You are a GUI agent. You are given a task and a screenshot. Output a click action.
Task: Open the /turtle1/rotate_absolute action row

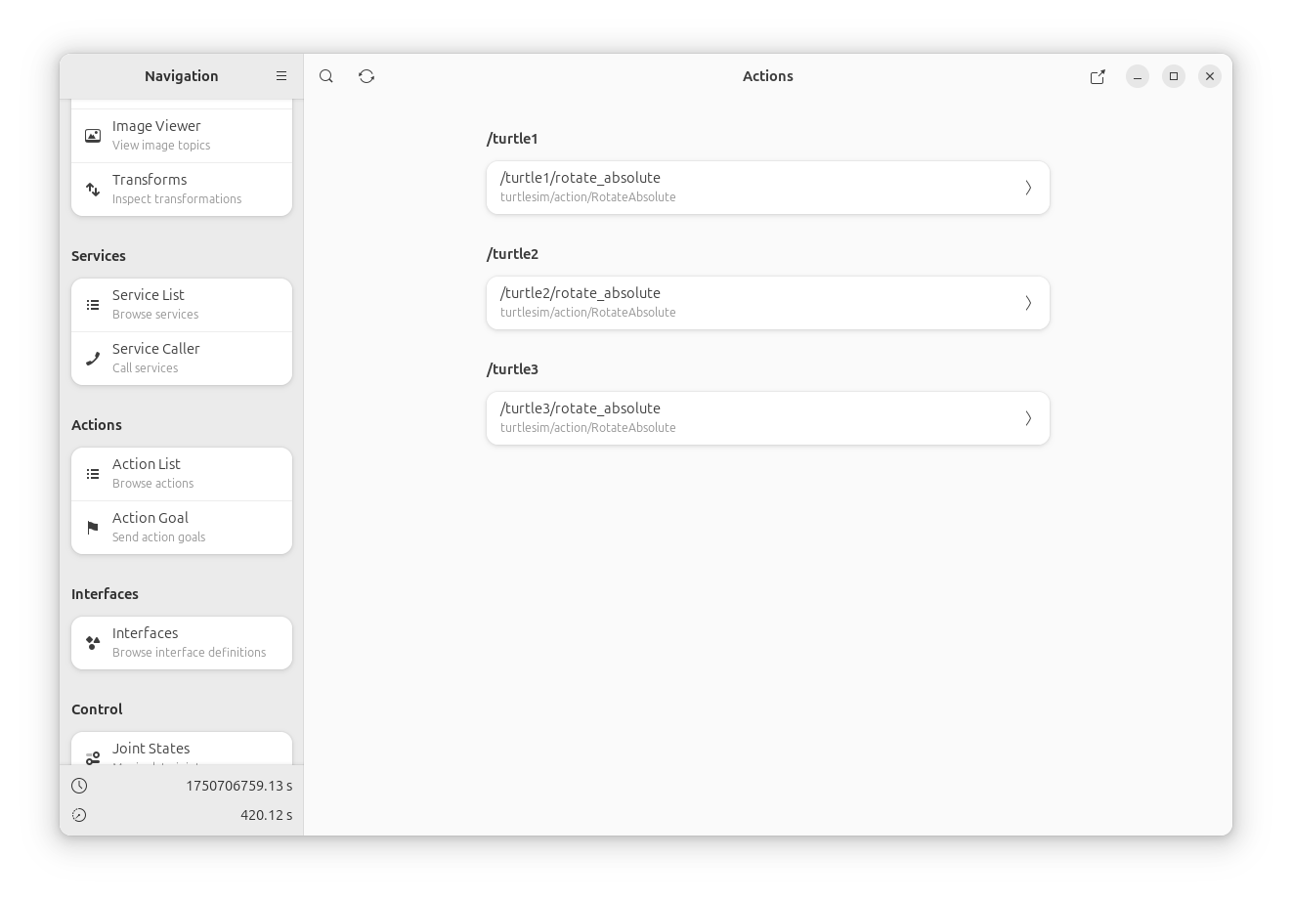click(768, 188)
